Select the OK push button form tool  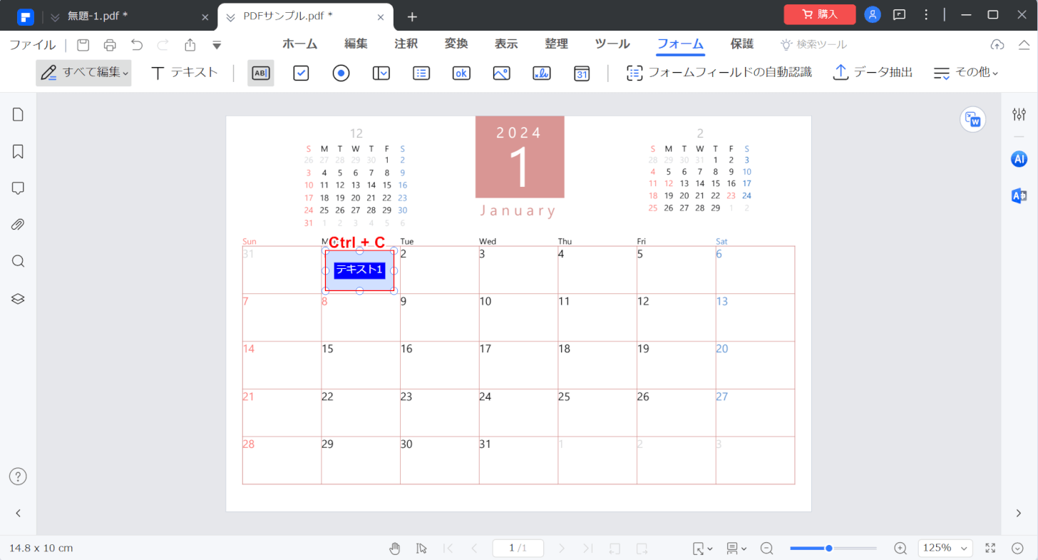click(461, 73)
